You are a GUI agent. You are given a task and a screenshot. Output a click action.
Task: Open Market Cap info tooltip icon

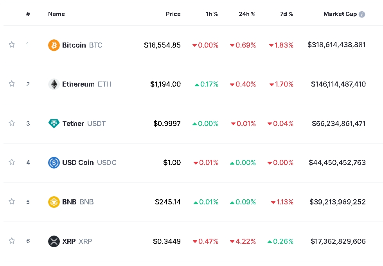(x=362, y=14)
